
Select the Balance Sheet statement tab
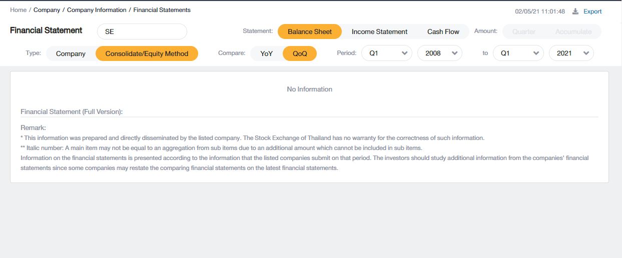309,31
